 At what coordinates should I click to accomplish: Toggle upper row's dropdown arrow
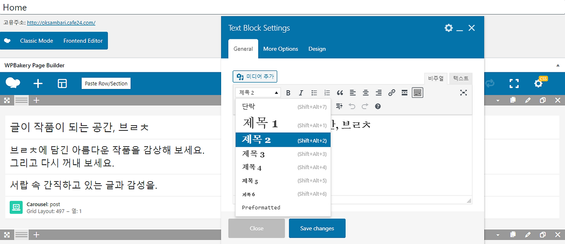coord(498,100)
